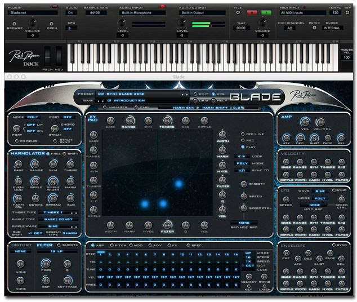Open the Preset selector field
Image resolution: width=357 pixels, height=302 pixels.
[142, 94]
